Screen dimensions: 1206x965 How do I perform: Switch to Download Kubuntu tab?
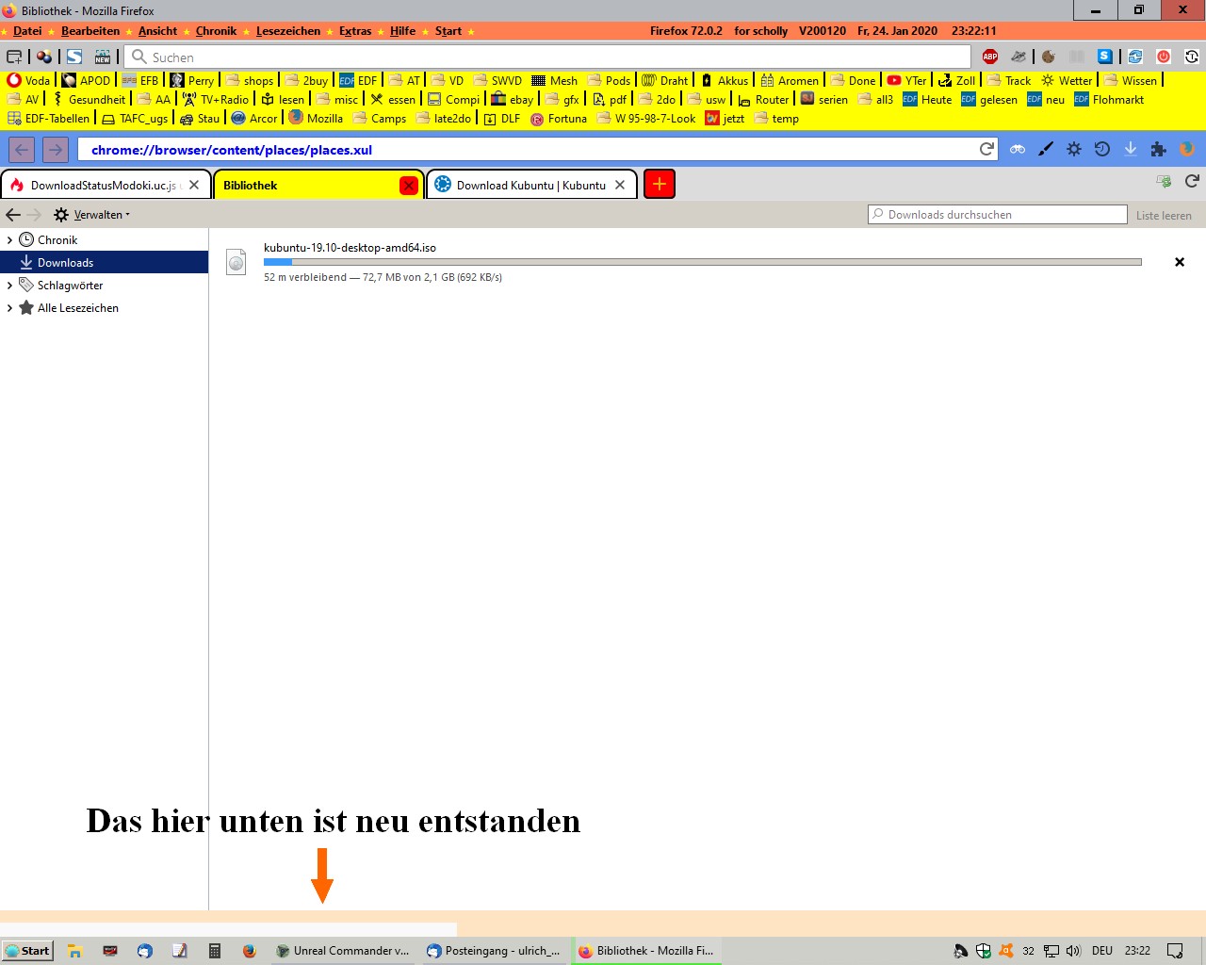(x=530, y=185)
